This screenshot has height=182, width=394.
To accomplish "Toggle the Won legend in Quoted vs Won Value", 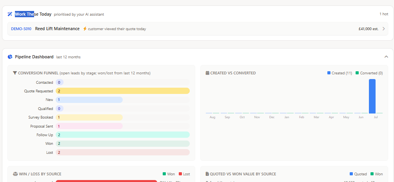I will (x=372, y=174).
